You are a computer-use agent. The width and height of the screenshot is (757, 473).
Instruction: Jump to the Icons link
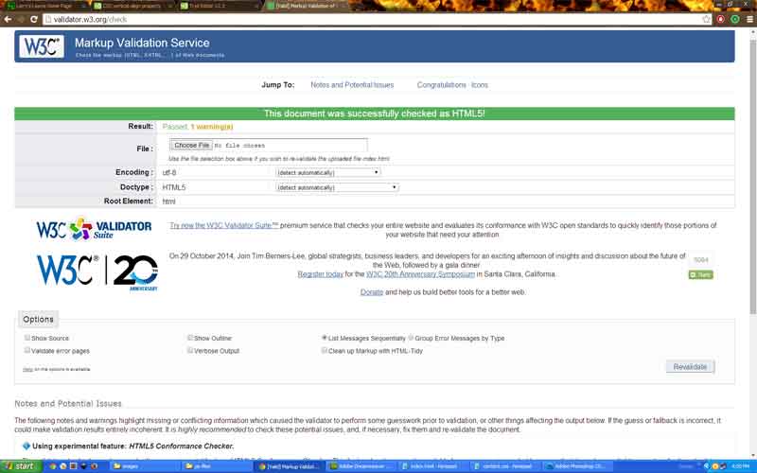480,85
